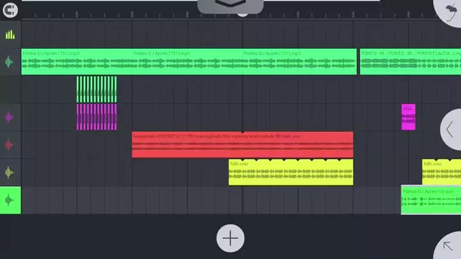This screenshot has width=461, height=259.
Task: Select the long yellow fidfs.wav clip
Action: coord(291,172)
